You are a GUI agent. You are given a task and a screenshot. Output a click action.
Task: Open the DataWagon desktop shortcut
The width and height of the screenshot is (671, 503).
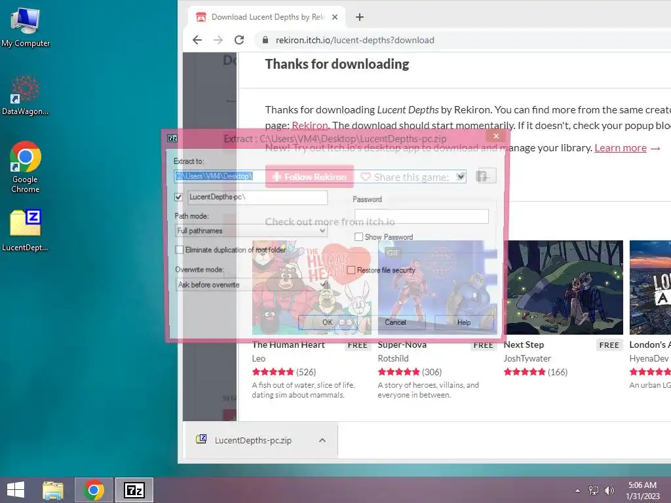coord(26,96)
